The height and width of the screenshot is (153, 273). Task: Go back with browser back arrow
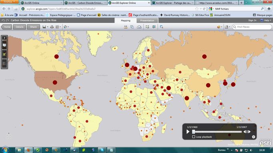click(4, 9)
